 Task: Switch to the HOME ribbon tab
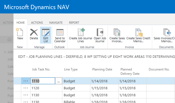(20, 23)
